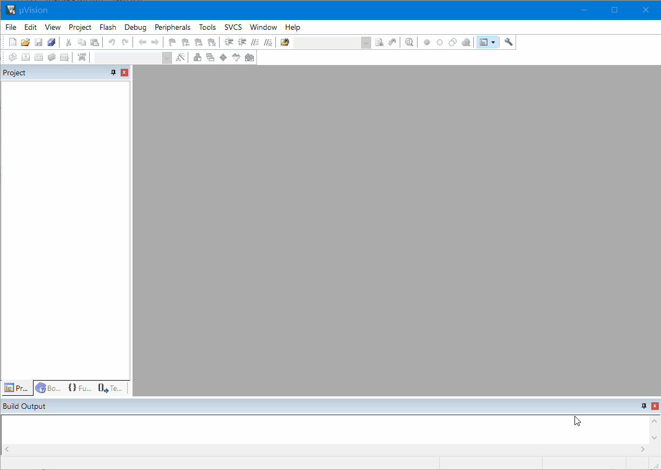This screenshot has width=661, height=470.
Task: Click the Navigate Backwards arrow
Action: pos(142,42)
